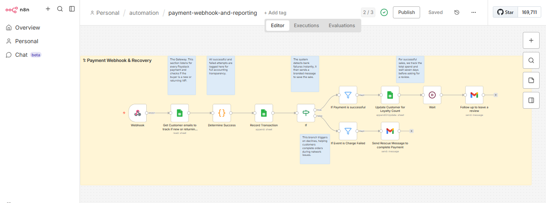Add node after Follow up Gmail node

pos(496,95)
